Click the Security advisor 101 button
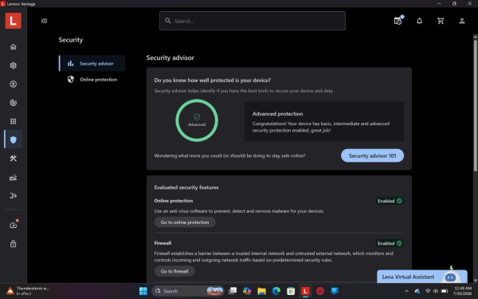 [x=372, y=155]
